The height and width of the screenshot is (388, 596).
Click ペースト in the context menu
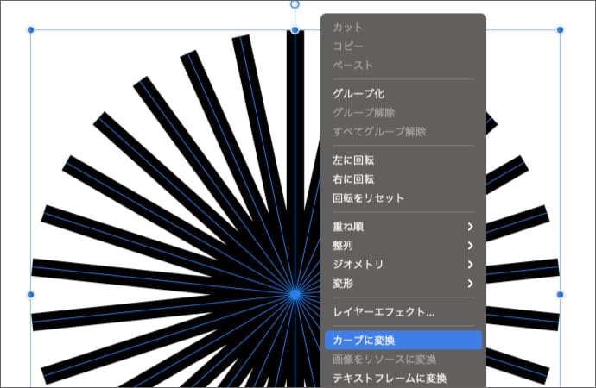(353, 66)
